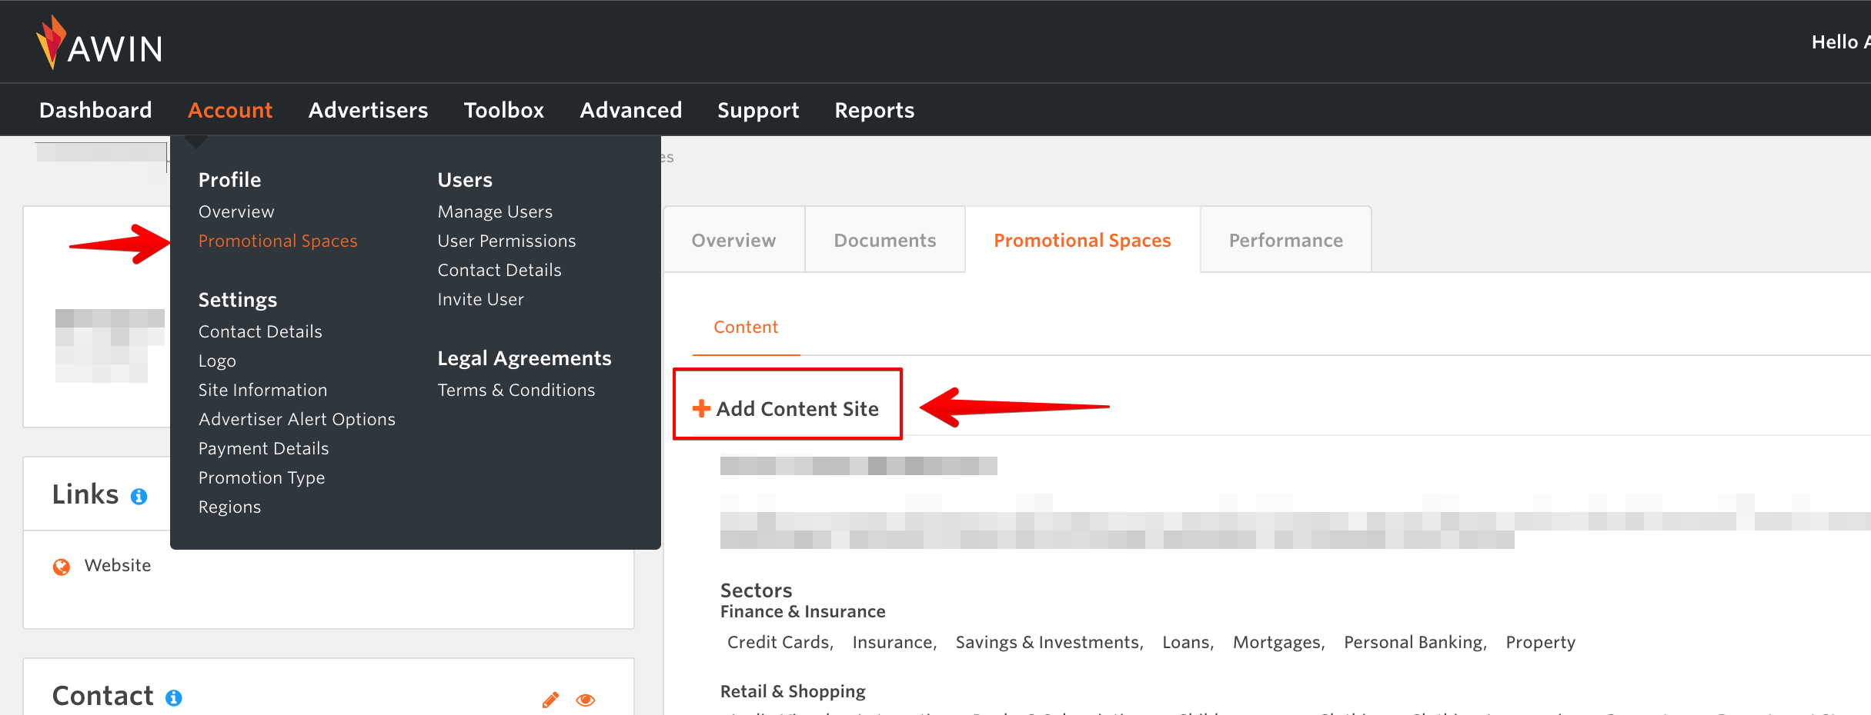Open Terms & Conditions under Legal Agreements

pyautogui.click(x=516, y=390)
